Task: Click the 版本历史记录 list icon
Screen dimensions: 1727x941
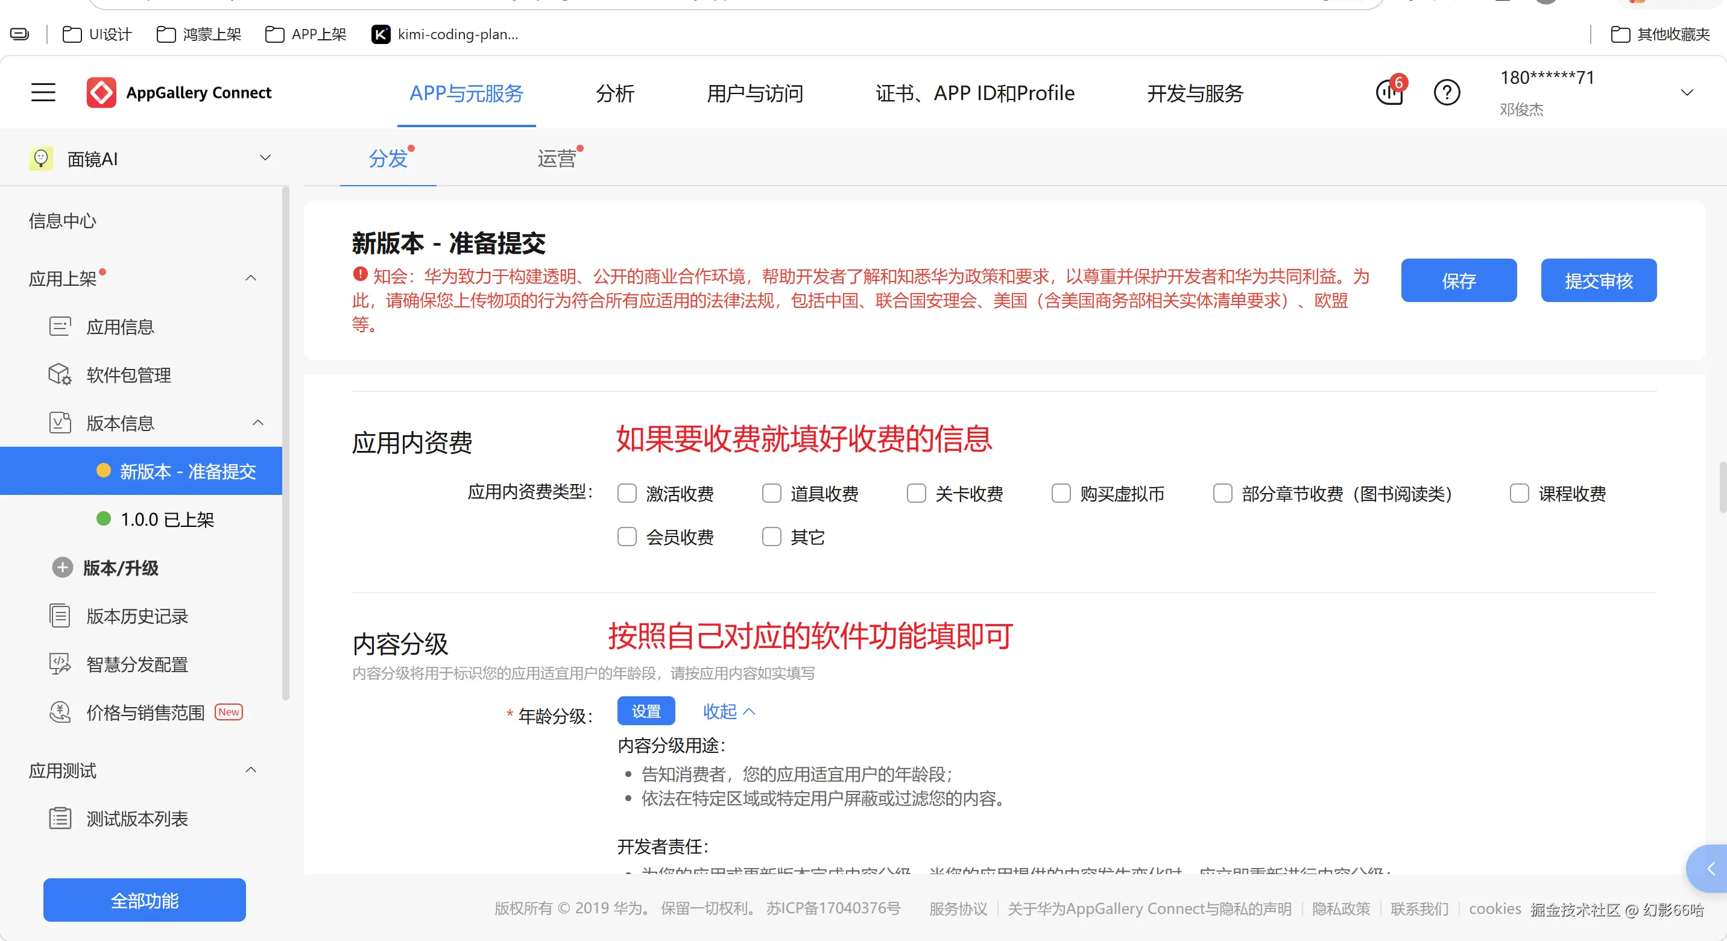Action: pyautogui.click(x=60, y=616)
